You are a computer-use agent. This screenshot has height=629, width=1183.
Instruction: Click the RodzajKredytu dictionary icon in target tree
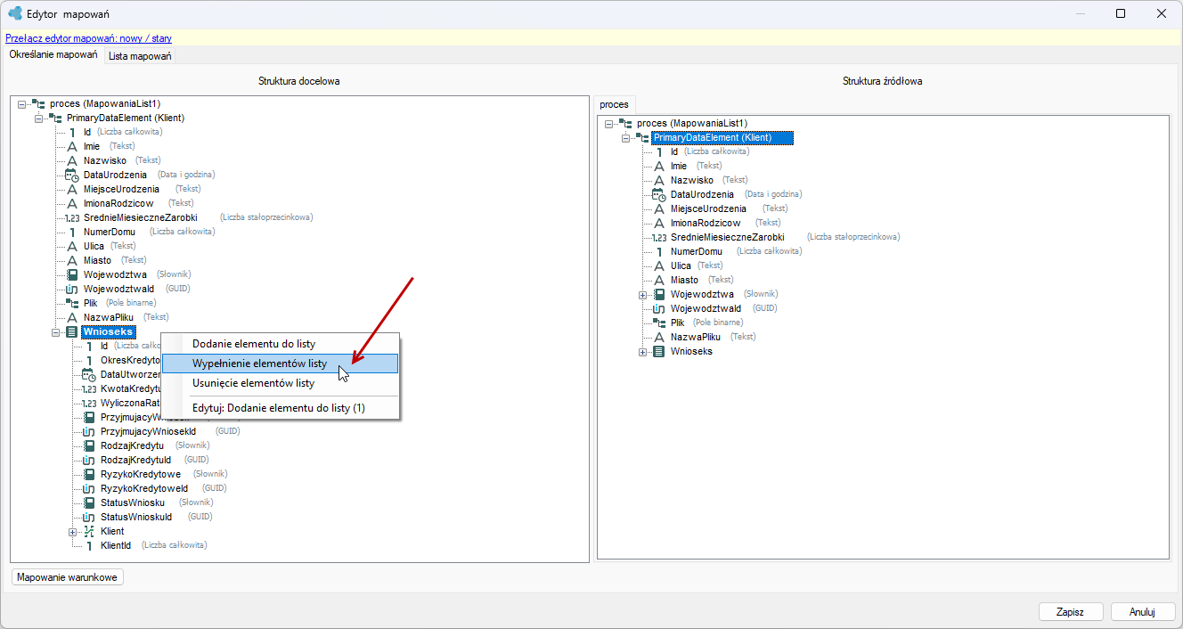[x=90, y=445]
